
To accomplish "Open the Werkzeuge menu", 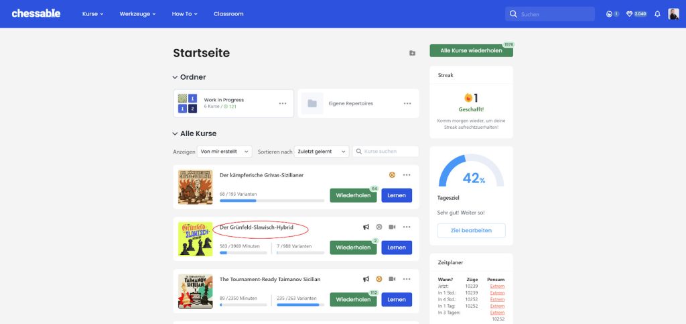I will (x=137, y=13).
